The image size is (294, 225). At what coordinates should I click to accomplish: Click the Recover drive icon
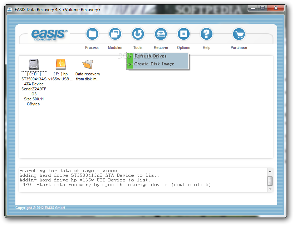[x=161, y=34]
